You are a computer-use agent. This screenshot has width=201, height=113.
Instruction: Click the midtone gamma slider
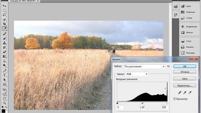tap(142, 103)
